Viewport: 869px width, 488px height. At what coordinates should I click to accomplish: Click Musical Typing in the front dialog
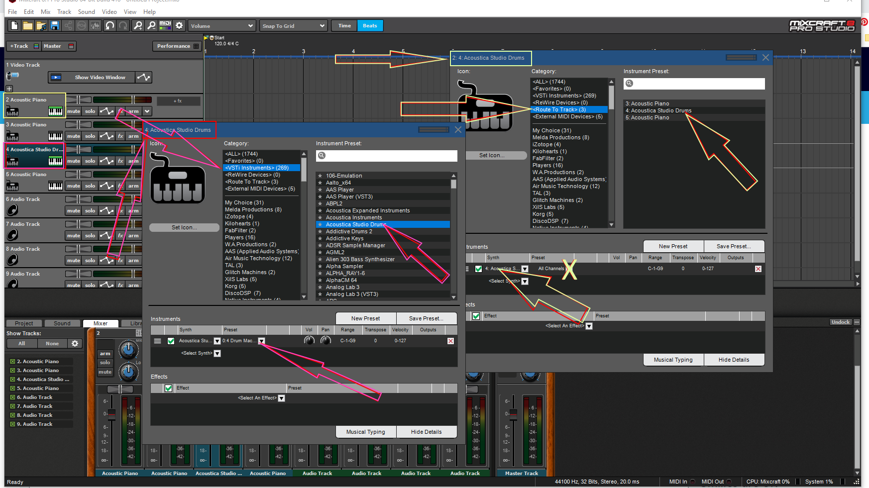[x=366, y=432]
